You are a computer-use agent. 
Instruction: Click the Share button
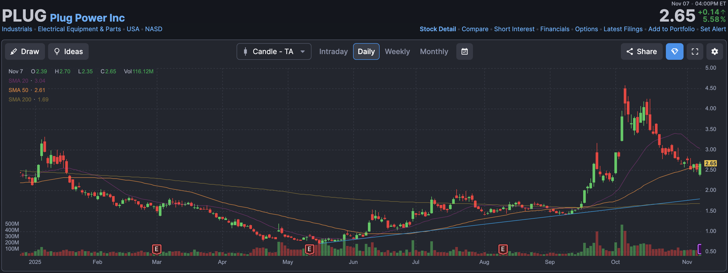coord(641,51)
